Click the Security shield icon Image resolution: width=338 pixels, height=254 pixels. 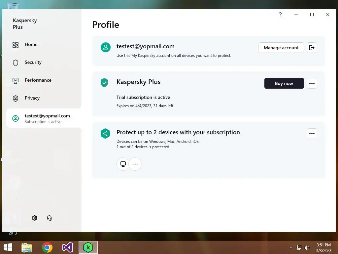tap(16, 63)
